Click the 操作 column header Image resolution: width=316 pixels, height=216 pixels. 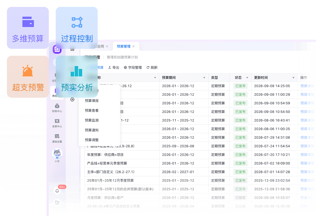click(304, 78)
